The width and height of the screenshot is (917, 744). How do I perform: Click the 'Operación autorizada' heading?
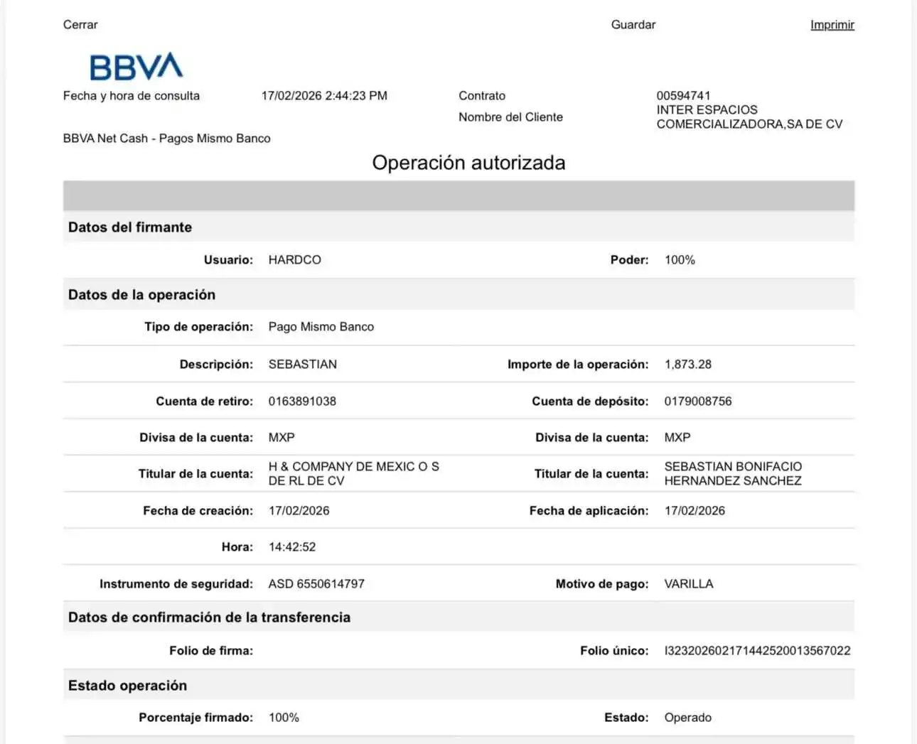[468, 163]
